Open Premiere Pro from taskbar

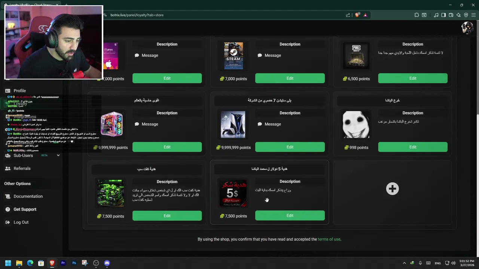63,263
